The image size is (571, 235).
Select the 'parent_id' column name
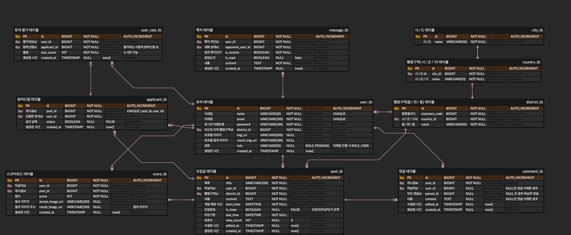click(432, 194)
